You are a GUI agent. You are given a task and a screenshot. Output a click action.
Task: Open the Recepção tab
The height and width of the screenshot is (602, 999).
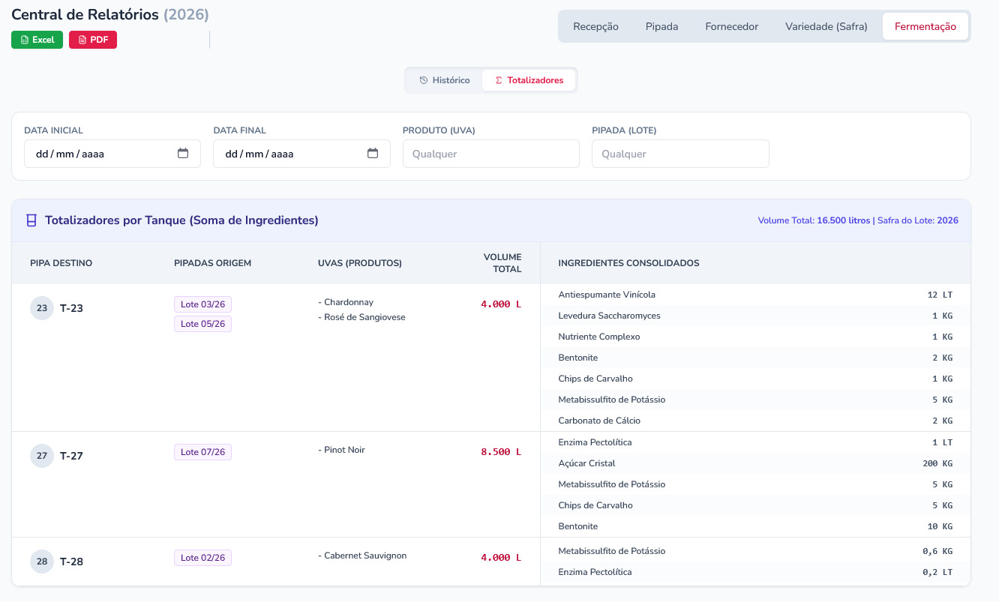tap(595, 26)
